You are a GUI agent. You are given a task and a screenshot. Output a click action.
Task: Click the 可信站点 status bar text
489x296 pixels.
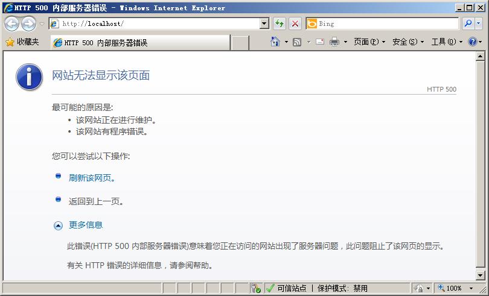(292, 288)
